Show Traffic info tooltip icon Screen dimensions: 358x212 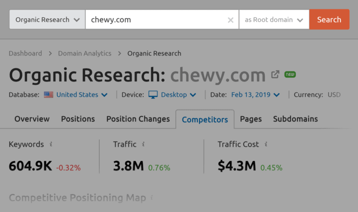[x=143, y=144]
